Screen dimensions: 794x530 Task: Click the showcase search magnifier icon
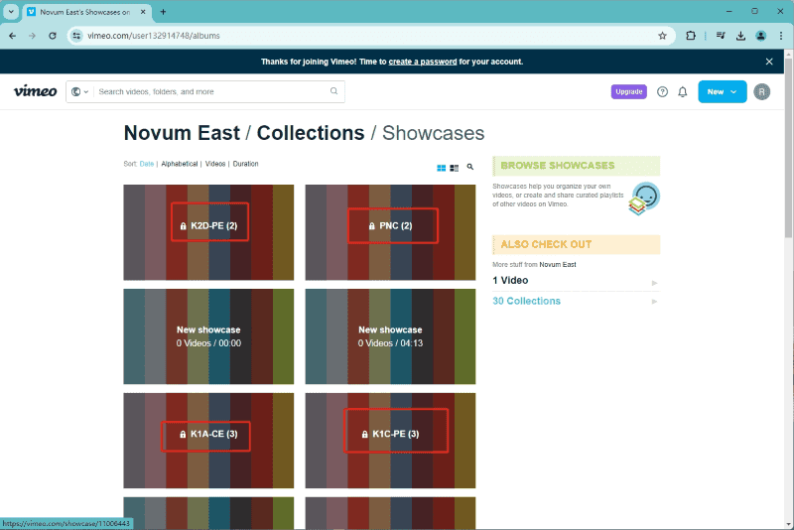[470, 168]
